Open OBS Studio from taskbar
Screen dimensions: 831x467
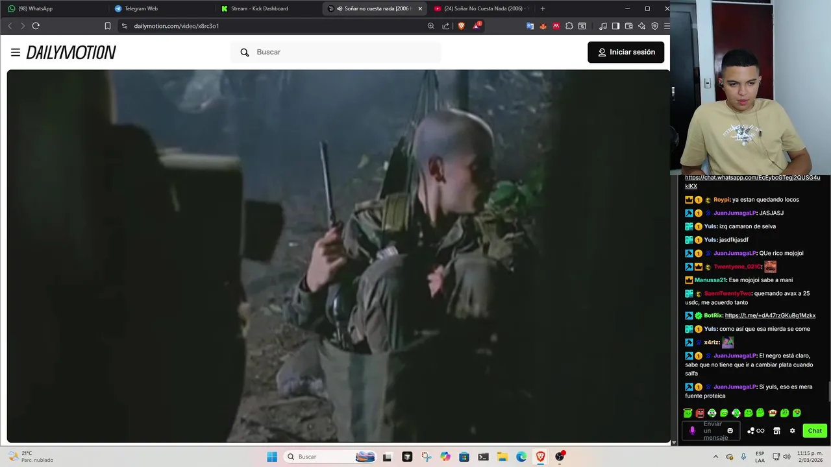tap(560, 457)
